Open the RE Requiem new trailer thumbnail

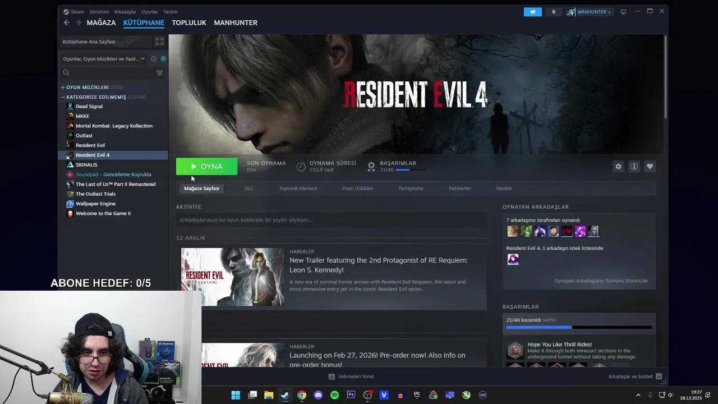pos(233,277)
